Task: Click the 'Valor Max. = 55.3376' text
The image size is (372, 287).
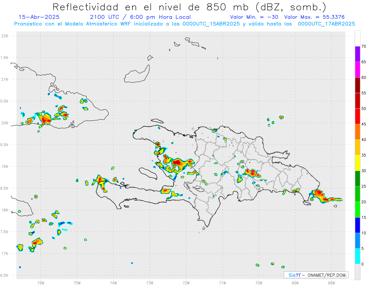Action: (314, 17)
